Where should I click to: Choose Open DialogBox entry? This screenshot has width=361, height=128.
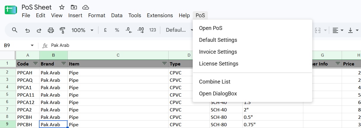tap(252, 94)
